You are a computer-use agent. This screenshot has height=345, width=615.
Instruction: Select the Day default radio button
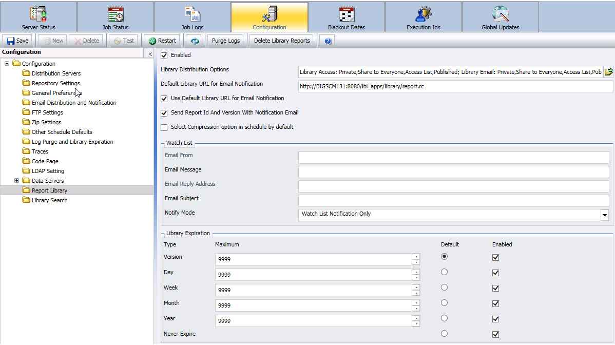[x=444, y=272]
